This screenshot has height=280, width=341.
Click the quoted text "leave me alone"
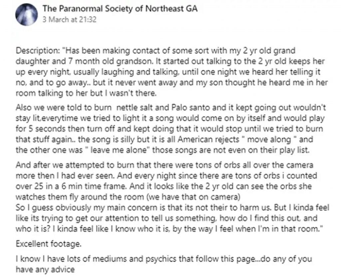[118, 150]
